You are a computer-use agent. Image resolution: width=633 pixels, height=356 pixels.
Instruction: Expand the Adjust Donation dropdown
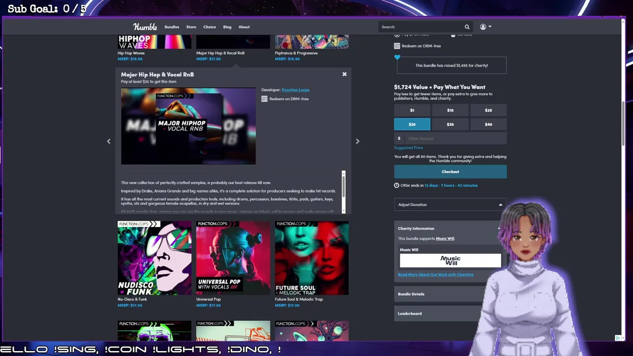click(451, 205)
